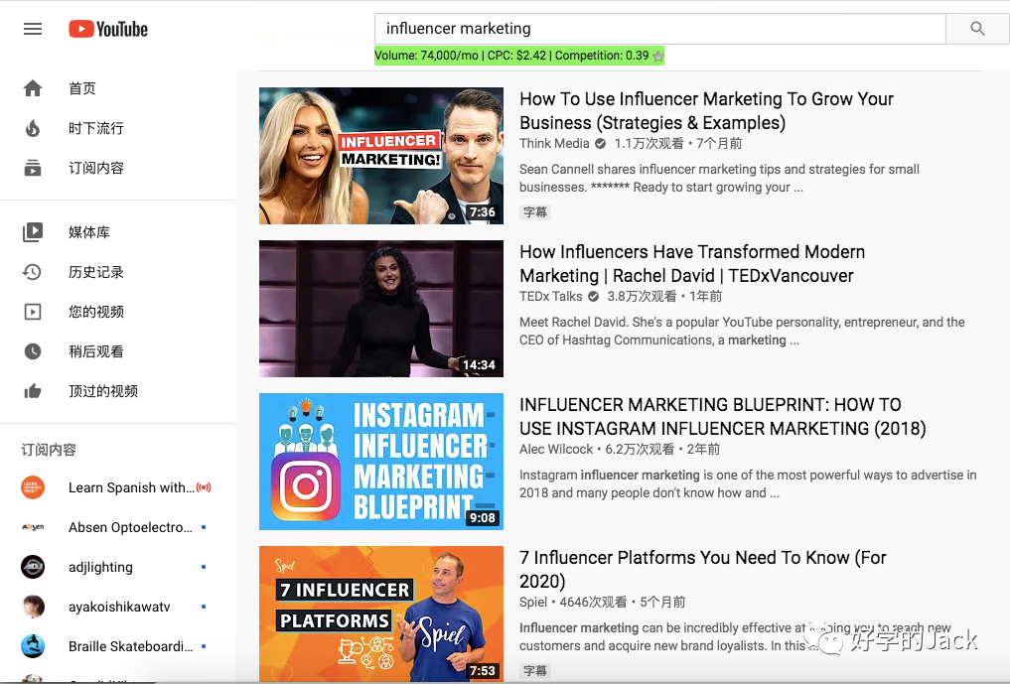Click the 首页 home icon

[33, 88]
